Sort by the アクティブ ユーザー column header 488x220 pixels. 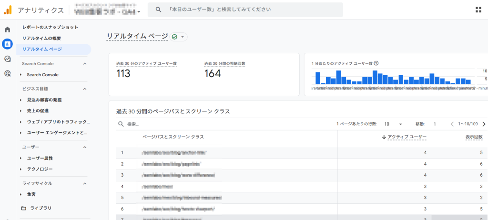(407, 137)
